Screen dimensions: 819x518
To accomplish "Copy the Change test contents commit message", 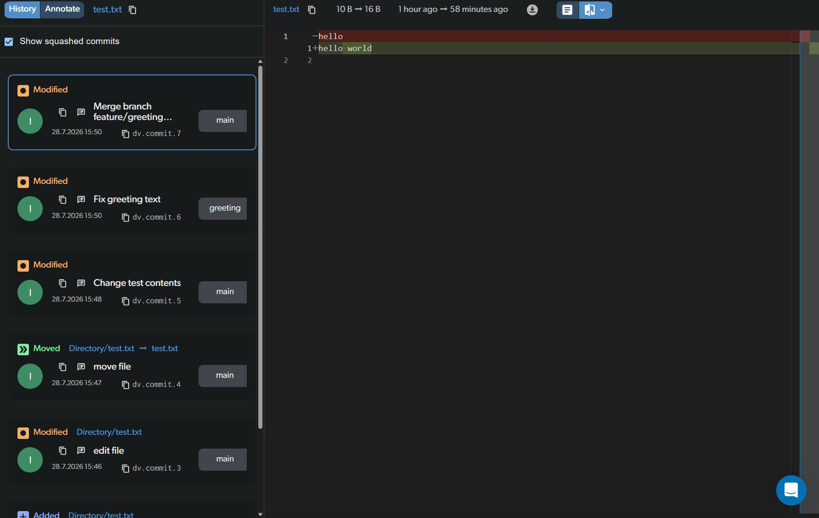I will pos(63,283).
